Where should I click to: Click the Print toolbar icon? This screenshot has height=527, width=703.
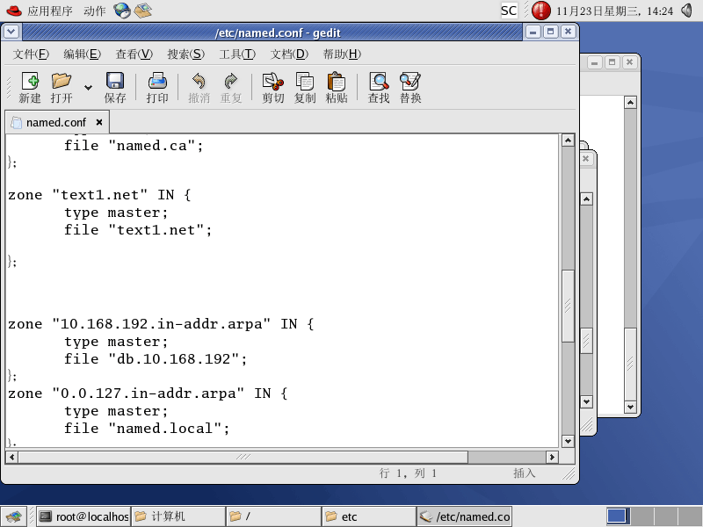coord(157,82)
